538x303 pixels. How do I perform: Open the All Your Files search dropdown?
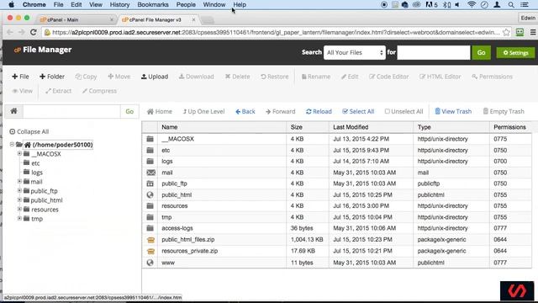click(x=355, y=52)
